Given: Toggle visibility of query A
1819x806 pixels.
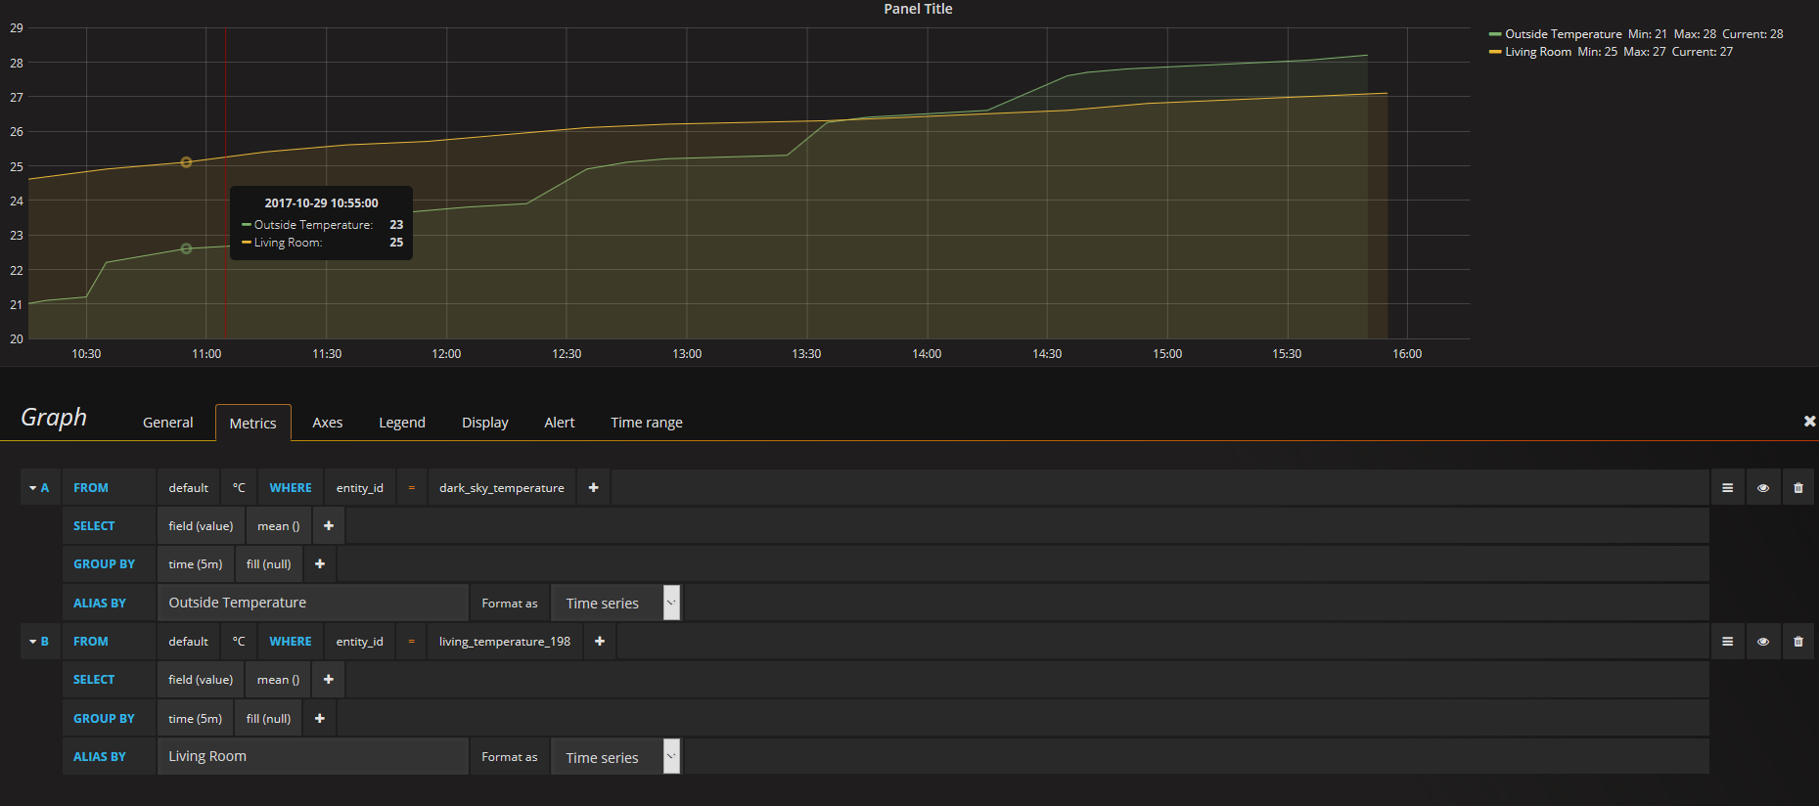Looking at the screenshot, I should tap(1762, 487).
